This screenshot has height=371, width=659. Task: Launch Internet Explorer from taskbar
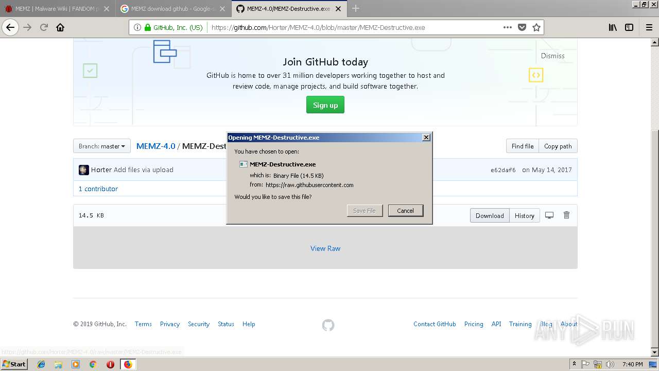point(41,364)
